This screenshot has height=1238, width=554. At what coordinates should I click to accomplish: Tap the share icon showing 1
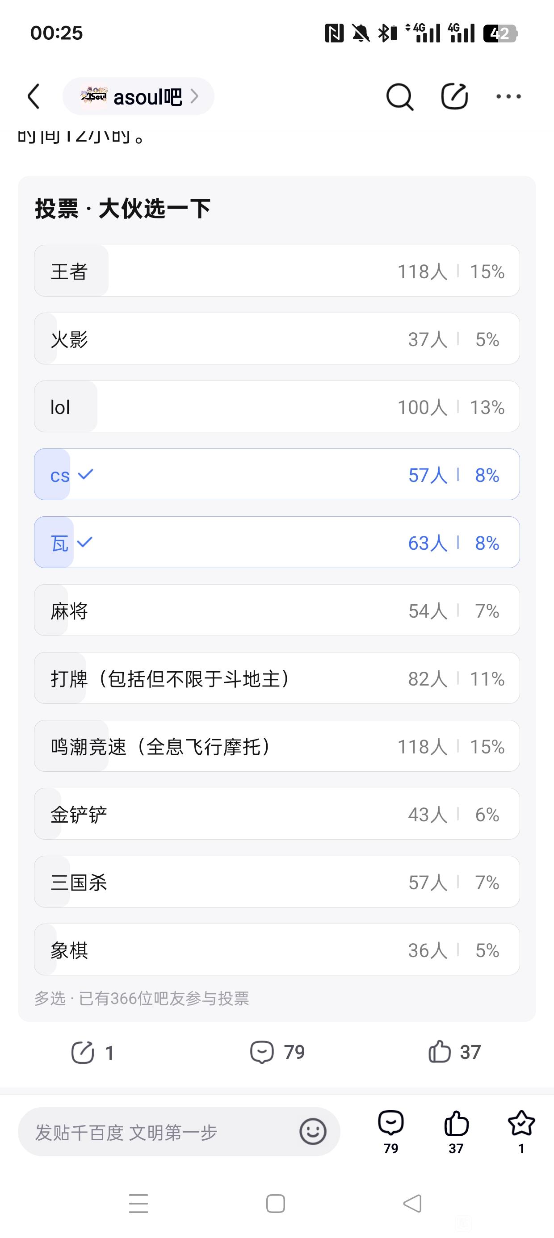tap(83, 1053)
